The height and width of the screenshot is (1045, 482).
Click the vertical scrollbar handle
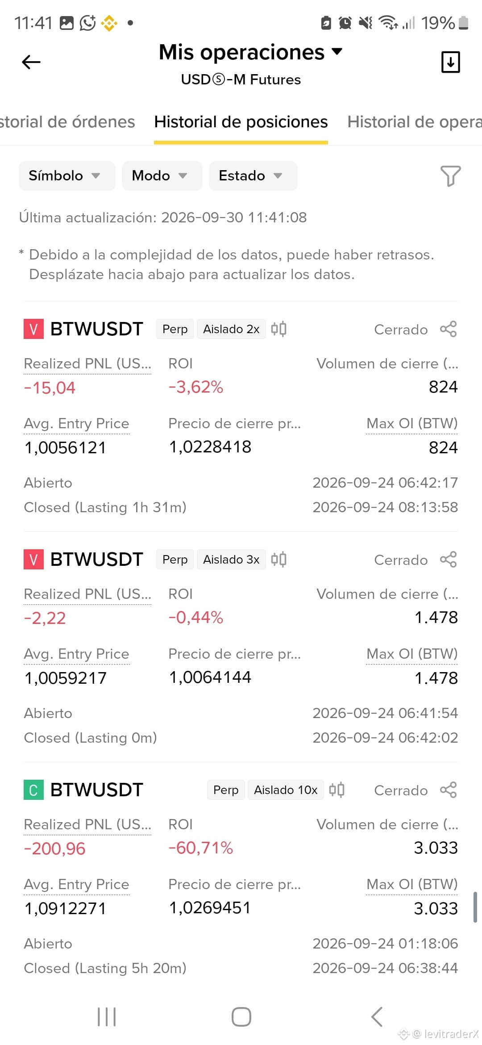coord(475,907)
